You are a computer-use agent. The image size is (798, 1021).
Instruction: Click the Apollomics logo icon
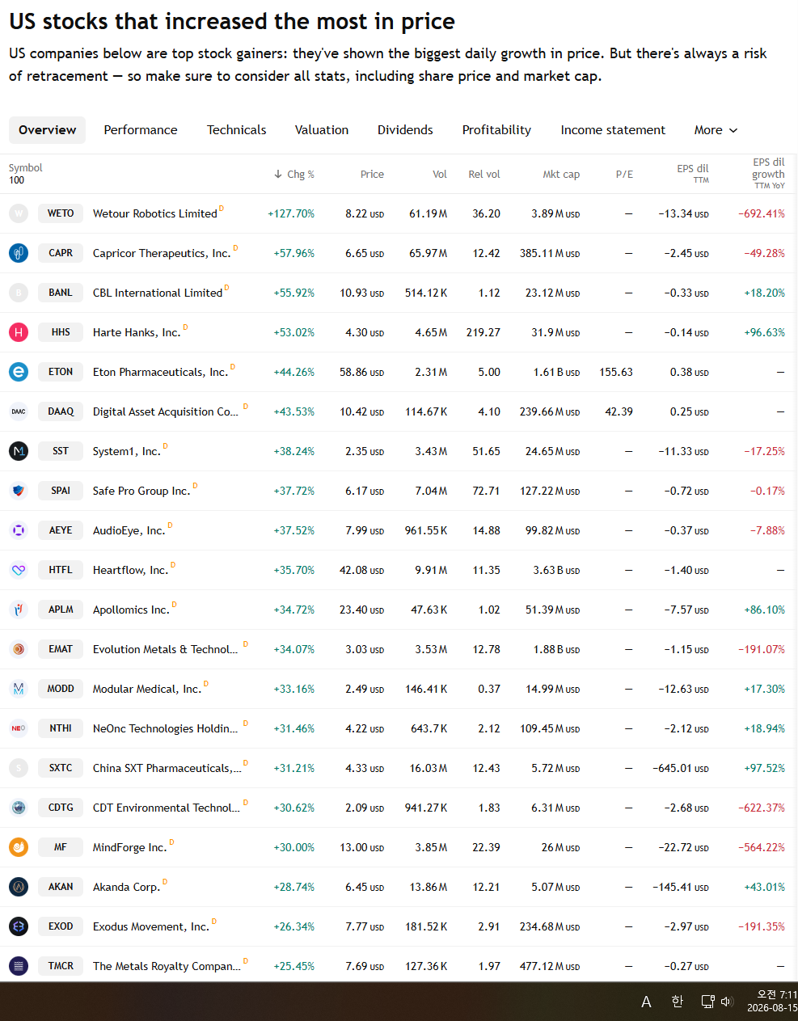click(x=19, y=610)
